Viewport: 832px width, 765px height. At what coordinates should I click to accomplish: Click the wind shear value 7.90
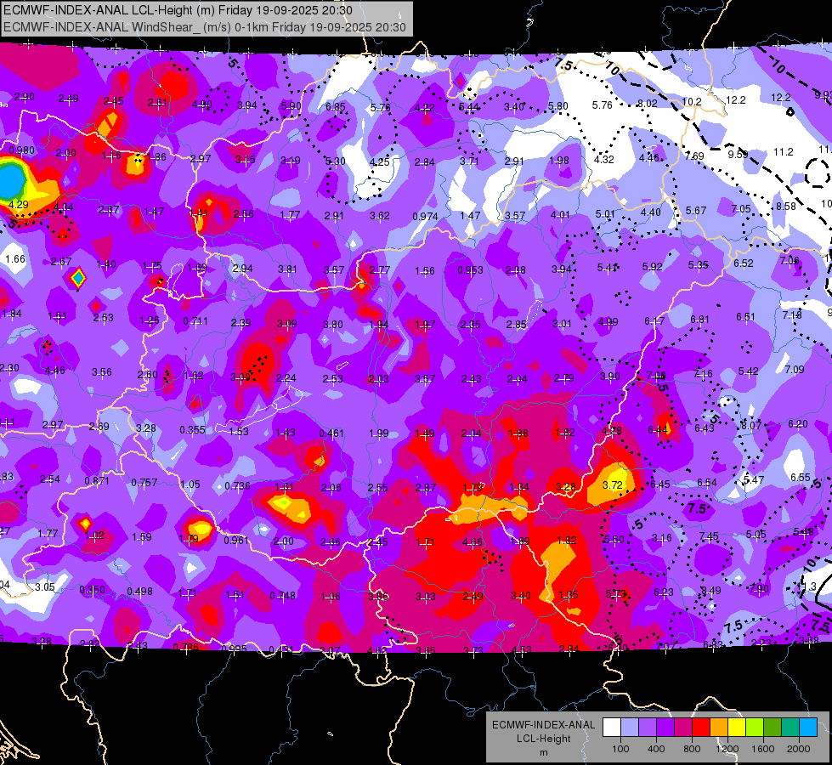tap(759, 587)
